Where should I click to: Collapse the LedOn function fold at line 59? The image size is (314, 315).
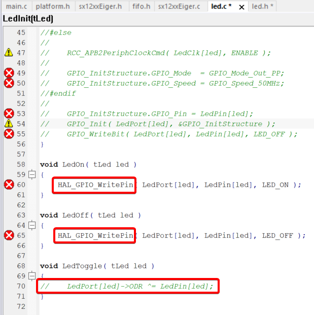[x=32, y=174]
